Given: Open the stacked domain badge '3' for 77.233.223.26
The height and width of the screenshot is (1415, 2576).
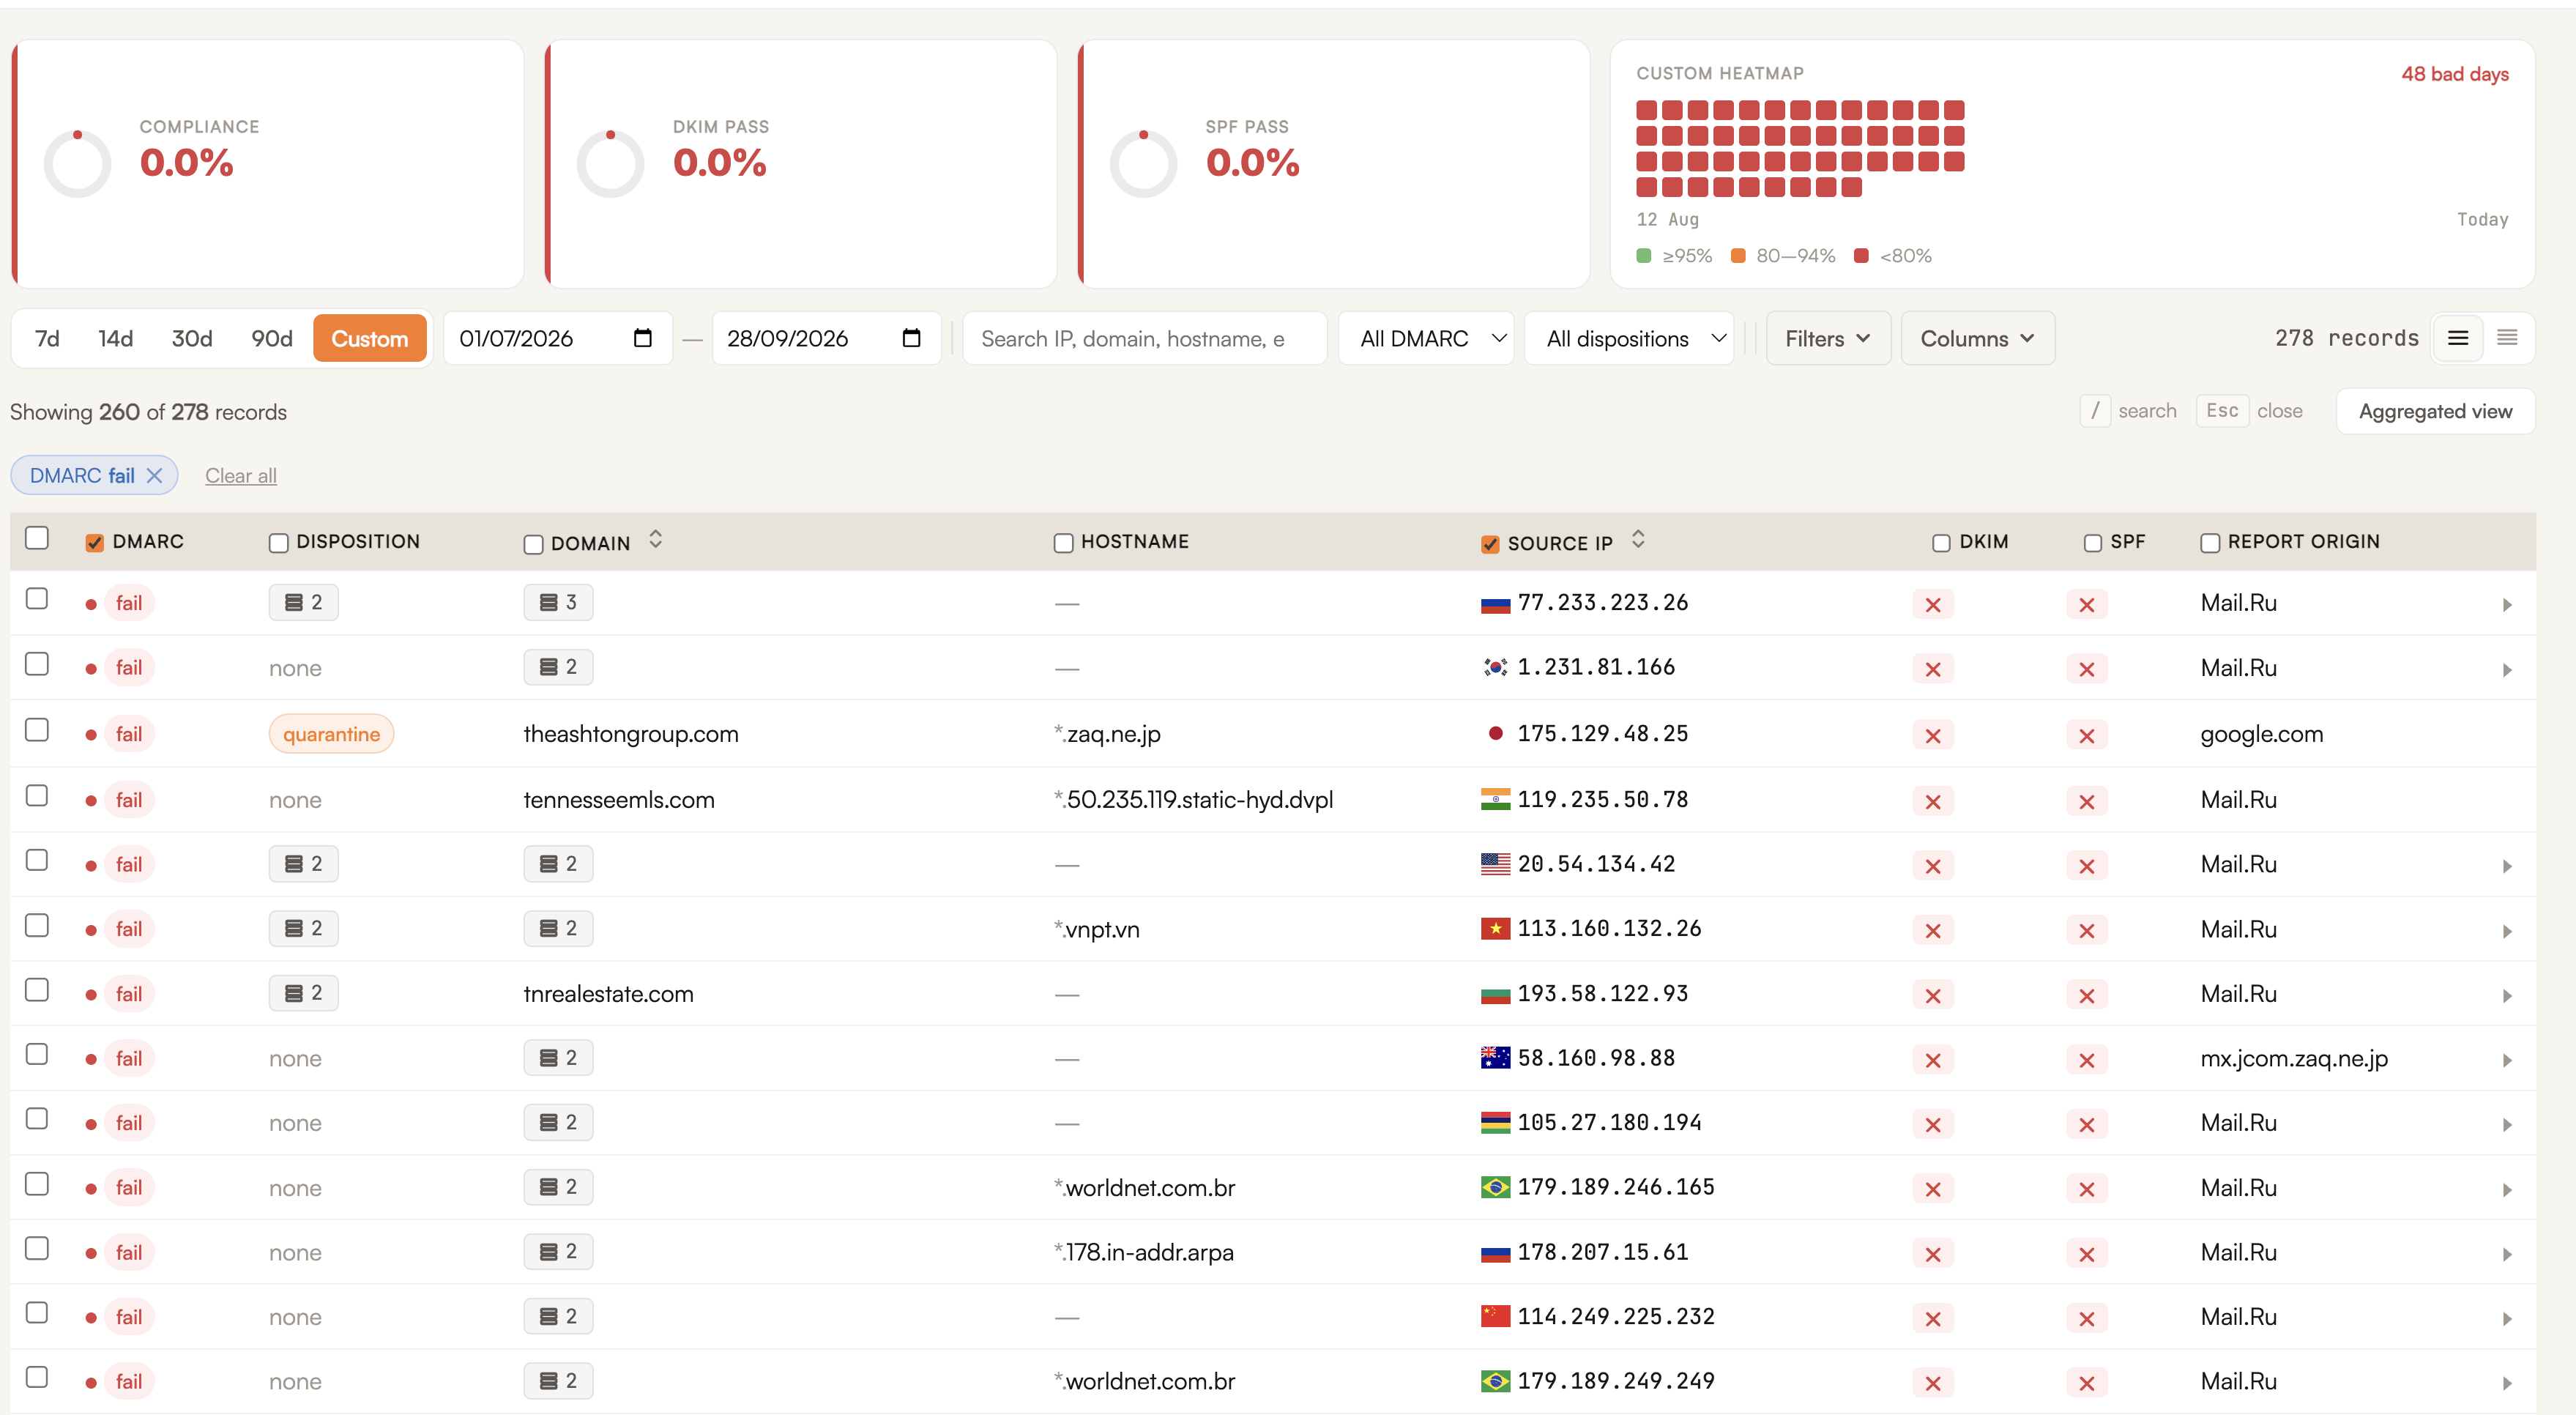Looking at the screenshot, I should coord(558,602).
